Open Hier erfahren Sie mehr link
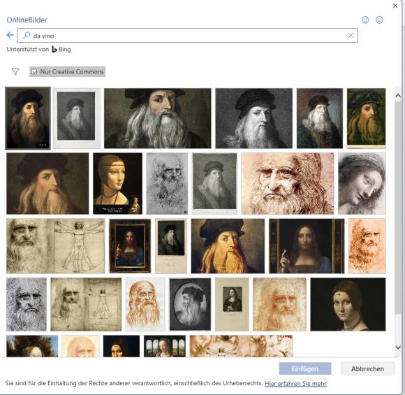Image resolution: width=405 pixels, height=395 pixels. 295,383
